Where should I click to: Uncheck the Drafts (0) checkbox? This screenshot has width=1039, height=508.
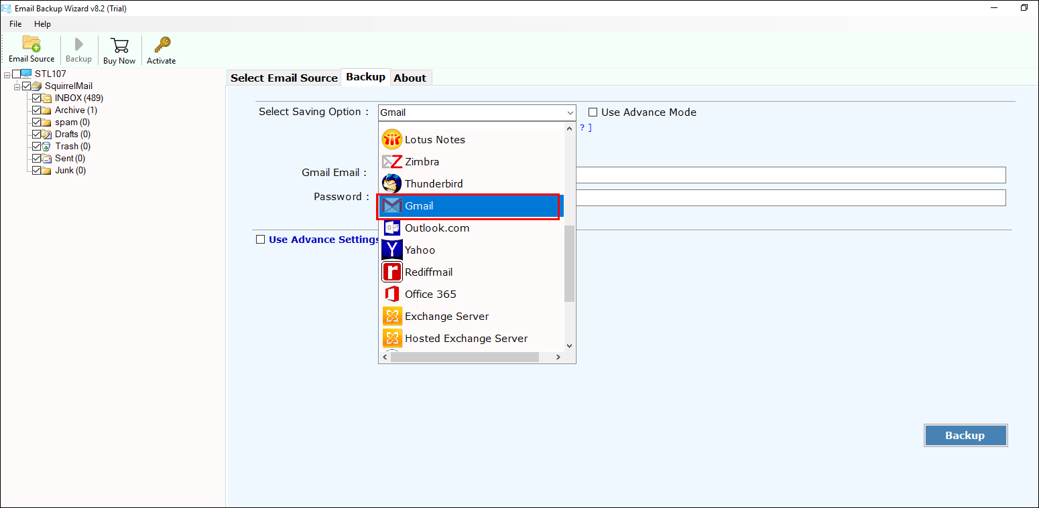[x=37, y=134]
